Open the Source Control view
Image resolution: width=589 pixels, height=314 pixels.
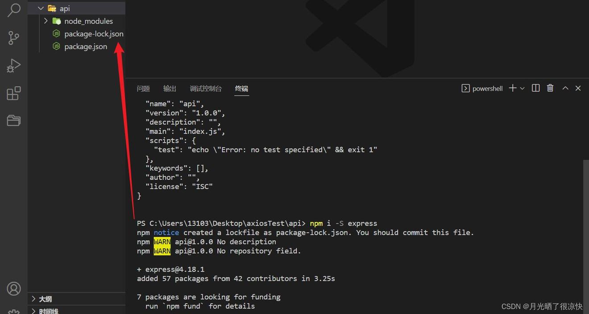coord(14,38)
